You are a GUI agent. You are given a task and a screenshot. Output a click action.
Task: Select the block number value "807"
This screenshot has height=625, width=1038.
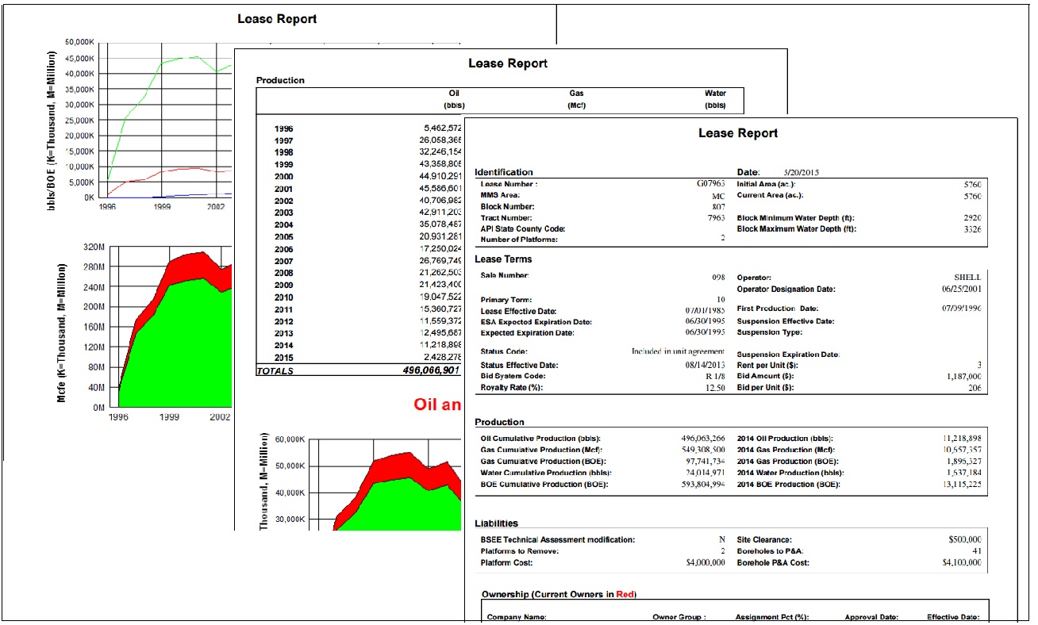(x=717, y=206)
